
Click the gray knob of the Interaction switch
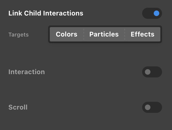click(x=148, y=72)
